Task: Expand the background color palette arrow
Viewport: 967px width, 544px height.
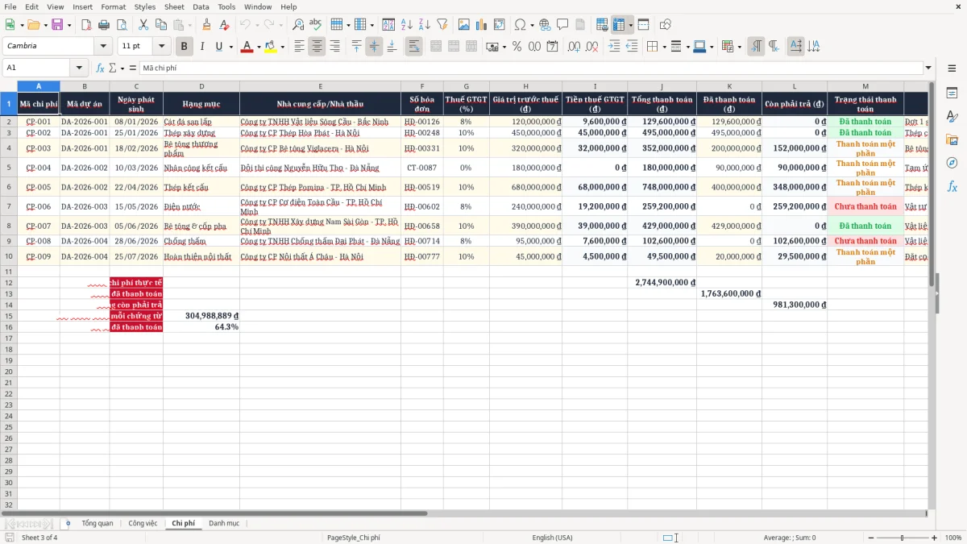Action: pyautogui.click(x=282, y=47)
